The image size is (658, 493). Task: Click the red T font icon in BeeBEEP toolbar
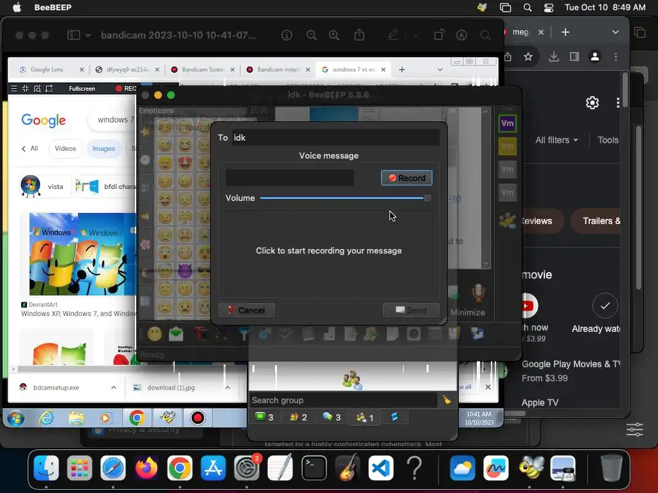(x=200, y=334)
